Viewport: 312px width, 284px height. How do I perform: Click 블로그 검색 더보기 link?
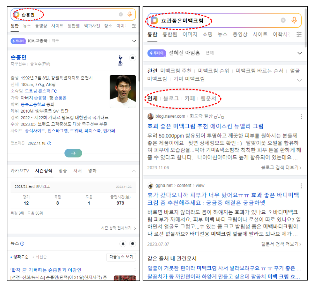click(281, 167)
